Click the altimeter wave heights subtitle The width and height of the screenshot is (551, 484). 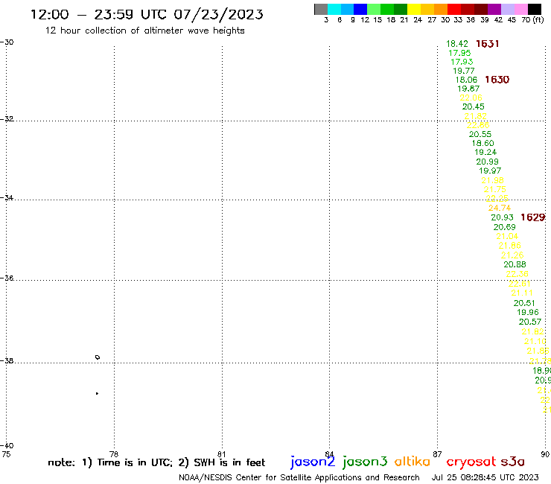(x=144, y=31)
